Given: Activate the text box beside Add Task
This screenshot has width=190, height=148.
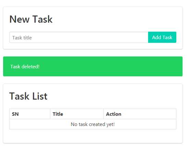Looking at the screenshot, I should [79, 37].
